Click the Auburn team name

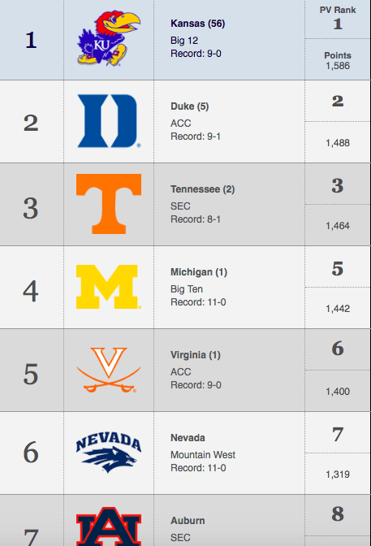click(x=188, y=521)
